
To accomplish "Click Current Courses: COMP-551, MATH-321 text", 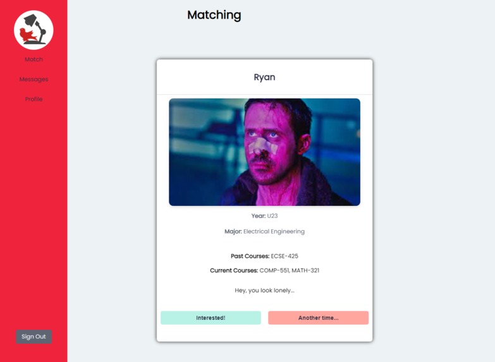I will (x=264, y=270).
